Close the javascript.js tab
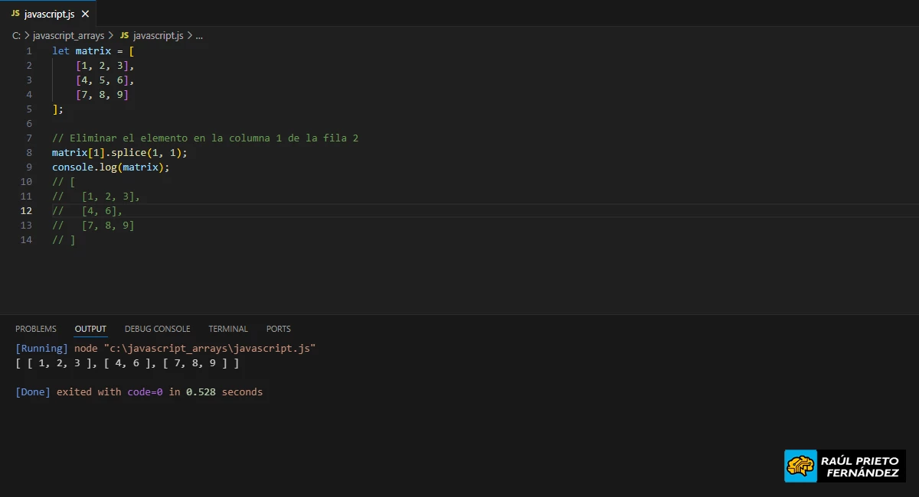The image size is (919, 497). (84, 13)
